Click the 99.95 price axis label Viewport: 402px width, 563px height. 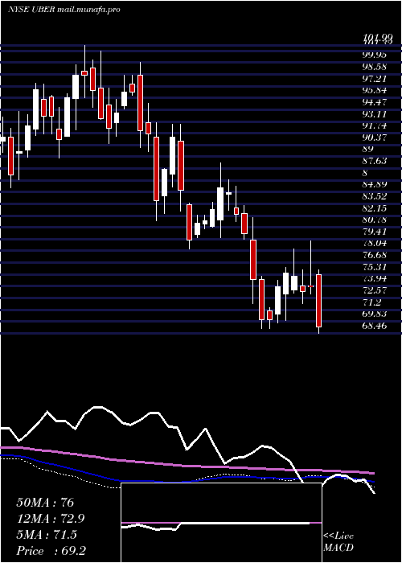pyautogui.click(x=375, y=55)
